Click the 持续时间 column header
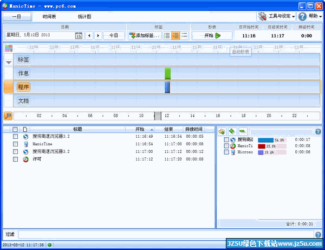The height and width of the screenshot is (250, 325). tap(194, 130)
